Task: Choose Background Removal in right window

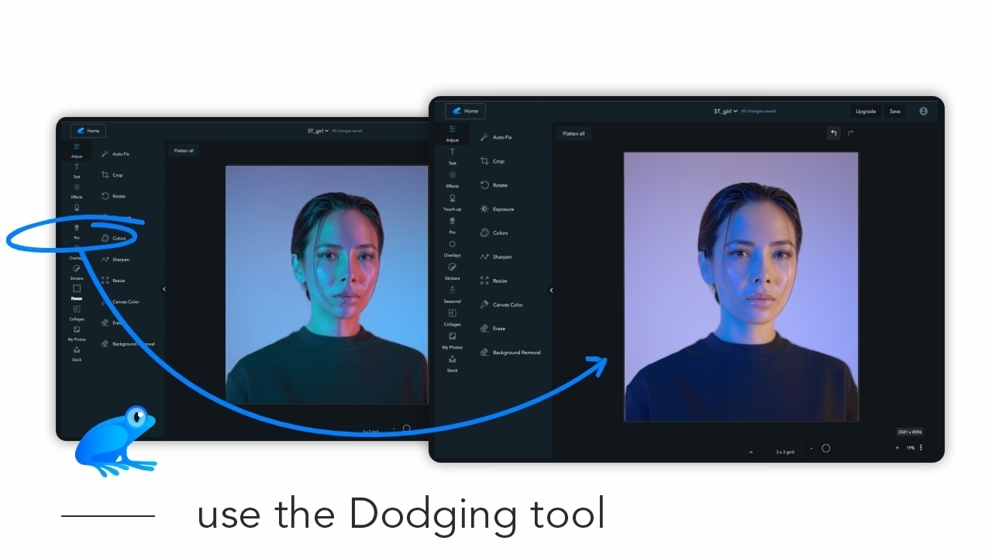Action: pyautogui.click(x=511, y=353)
